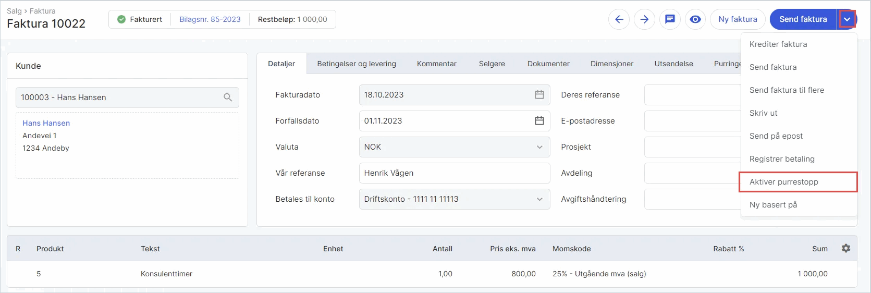The height and width of the screenshot is (293, 871).
Task: Click the Tekst column header
Action: [x=150, y=249]
